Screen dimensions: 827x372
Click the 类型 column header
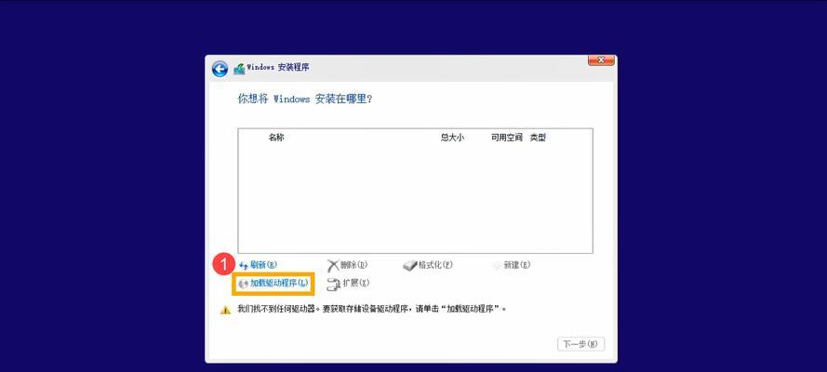(538, 138)
